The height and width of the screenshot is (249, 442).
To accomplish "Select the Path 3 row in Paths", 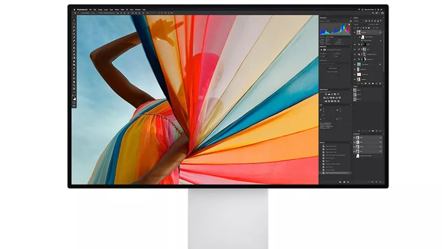I will (x=368, y=99).
